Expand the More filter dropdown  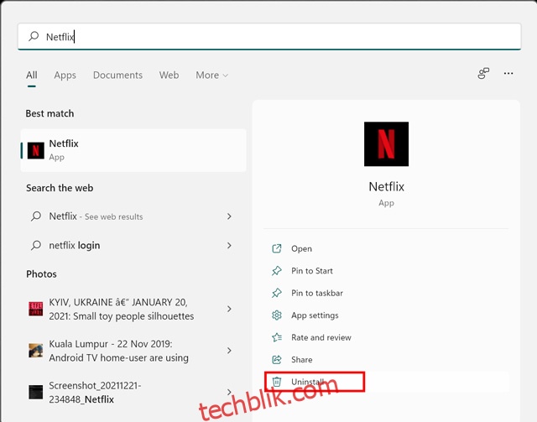point(211,75)
